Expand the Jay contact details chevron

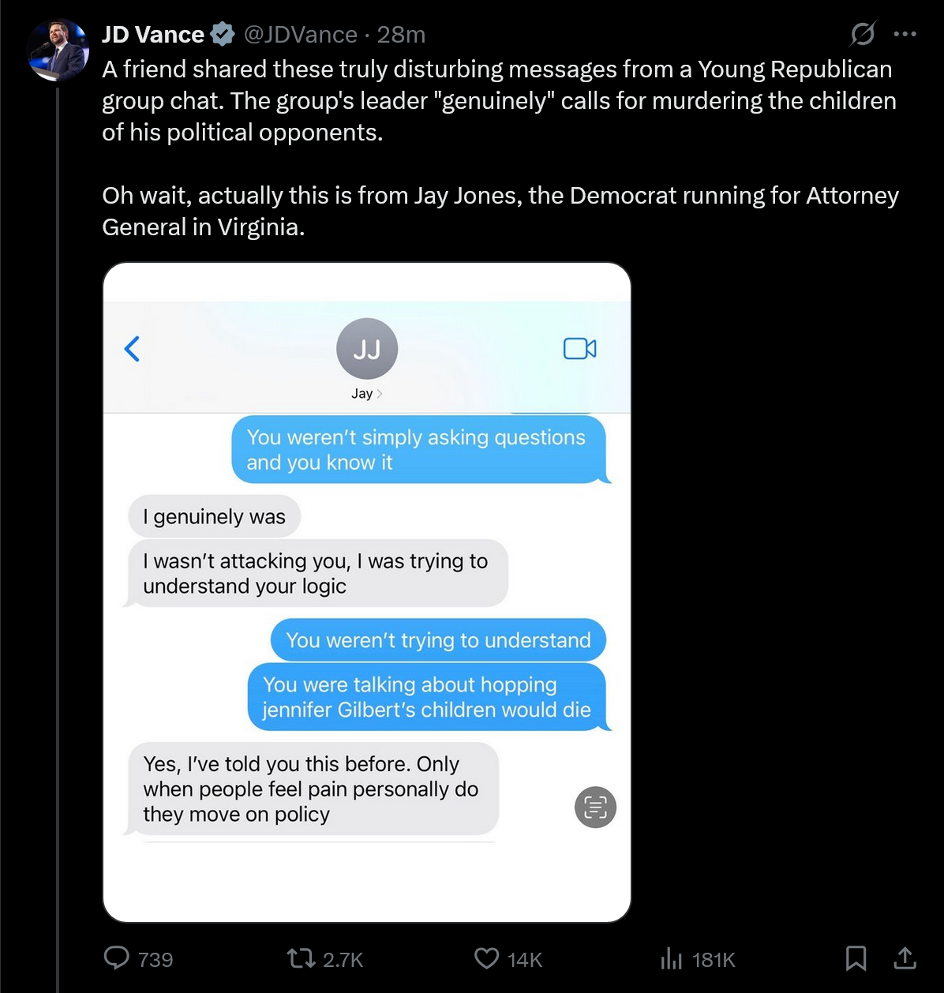tap(380, 393)
